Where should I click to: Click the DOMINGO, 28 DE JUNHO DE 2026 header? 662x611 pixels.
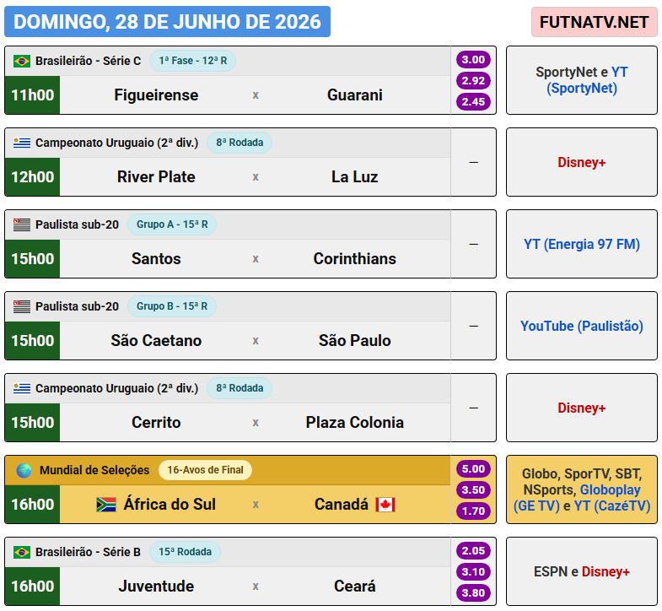tap(167, 22)
